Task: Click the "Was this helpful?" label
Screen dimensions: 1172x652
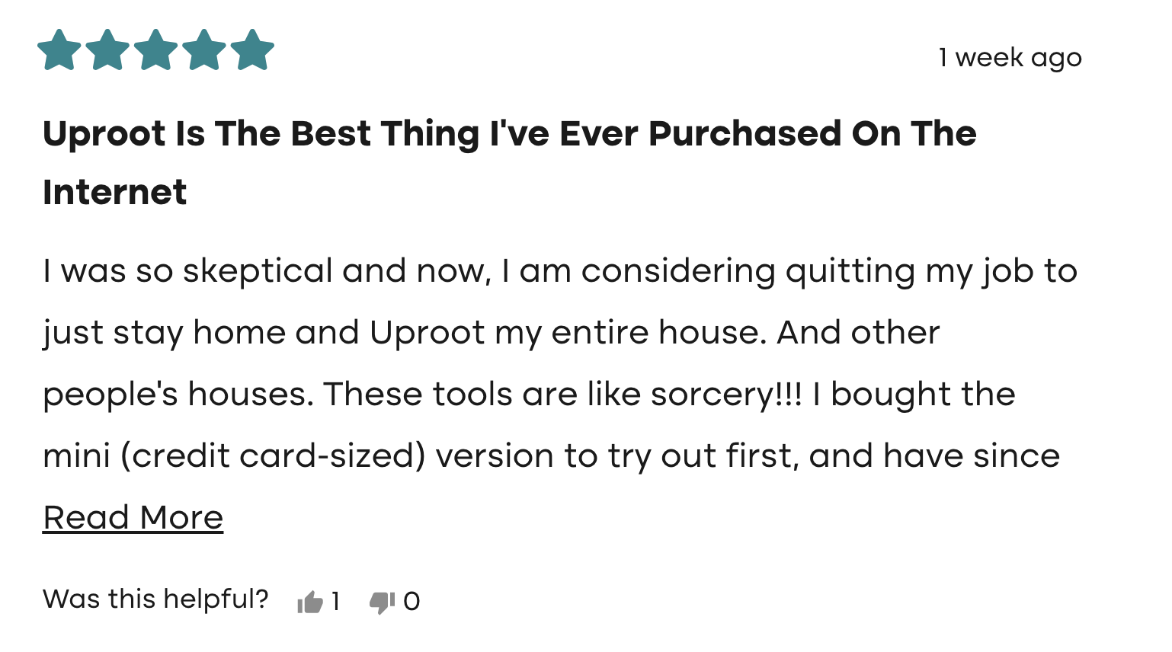Action: point(155,599)
